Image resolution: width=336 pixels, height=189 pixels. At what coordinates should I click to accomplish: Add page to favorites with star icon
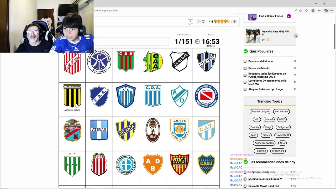(301, 10)
